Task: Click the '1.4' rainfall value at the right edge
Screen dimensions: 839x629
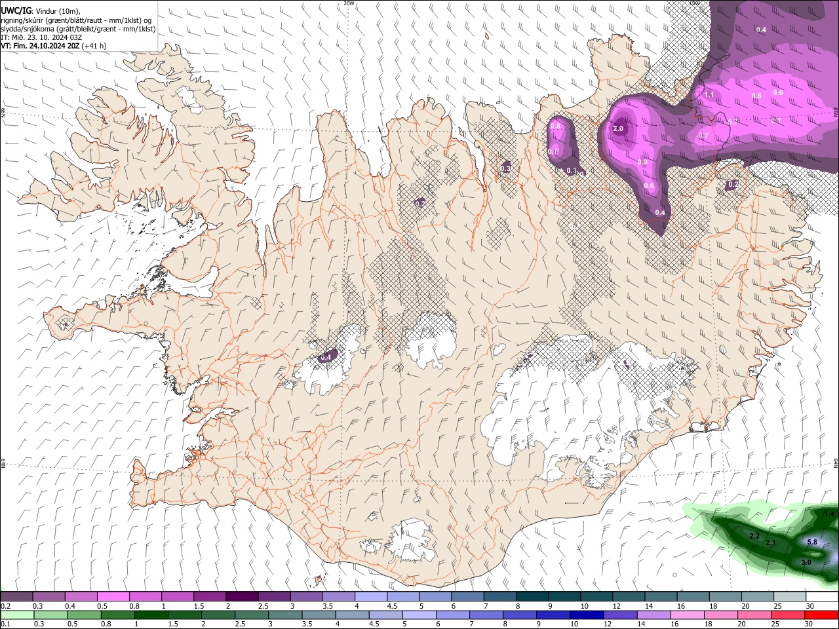Action: (x=830, y=514)
